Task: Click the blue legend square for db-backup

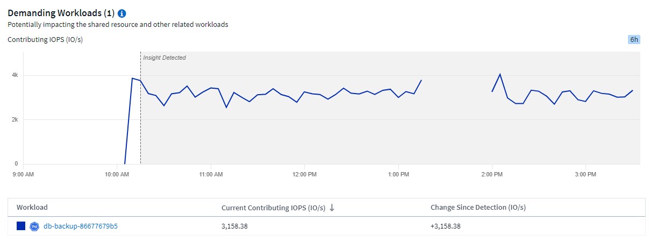Action: pyautogui.click(x=21, y=226)
